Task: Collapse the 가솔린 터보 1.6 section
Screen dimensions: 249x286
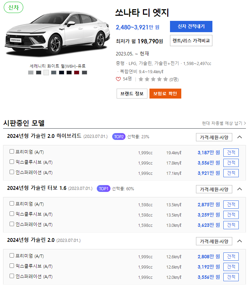Action: pos(239,189)
